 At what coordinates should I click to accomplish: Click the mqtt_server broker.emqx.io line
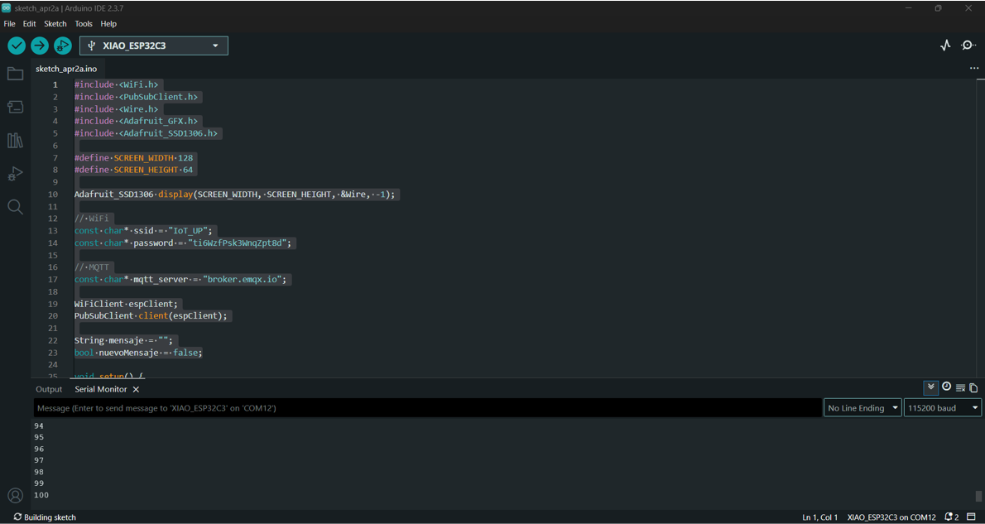pos(182,279)
